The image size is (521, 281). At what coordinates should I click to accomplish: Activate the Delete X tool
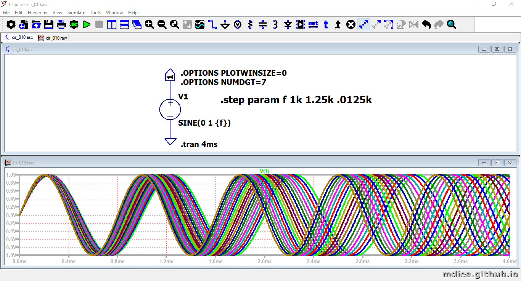click(351, 25)
